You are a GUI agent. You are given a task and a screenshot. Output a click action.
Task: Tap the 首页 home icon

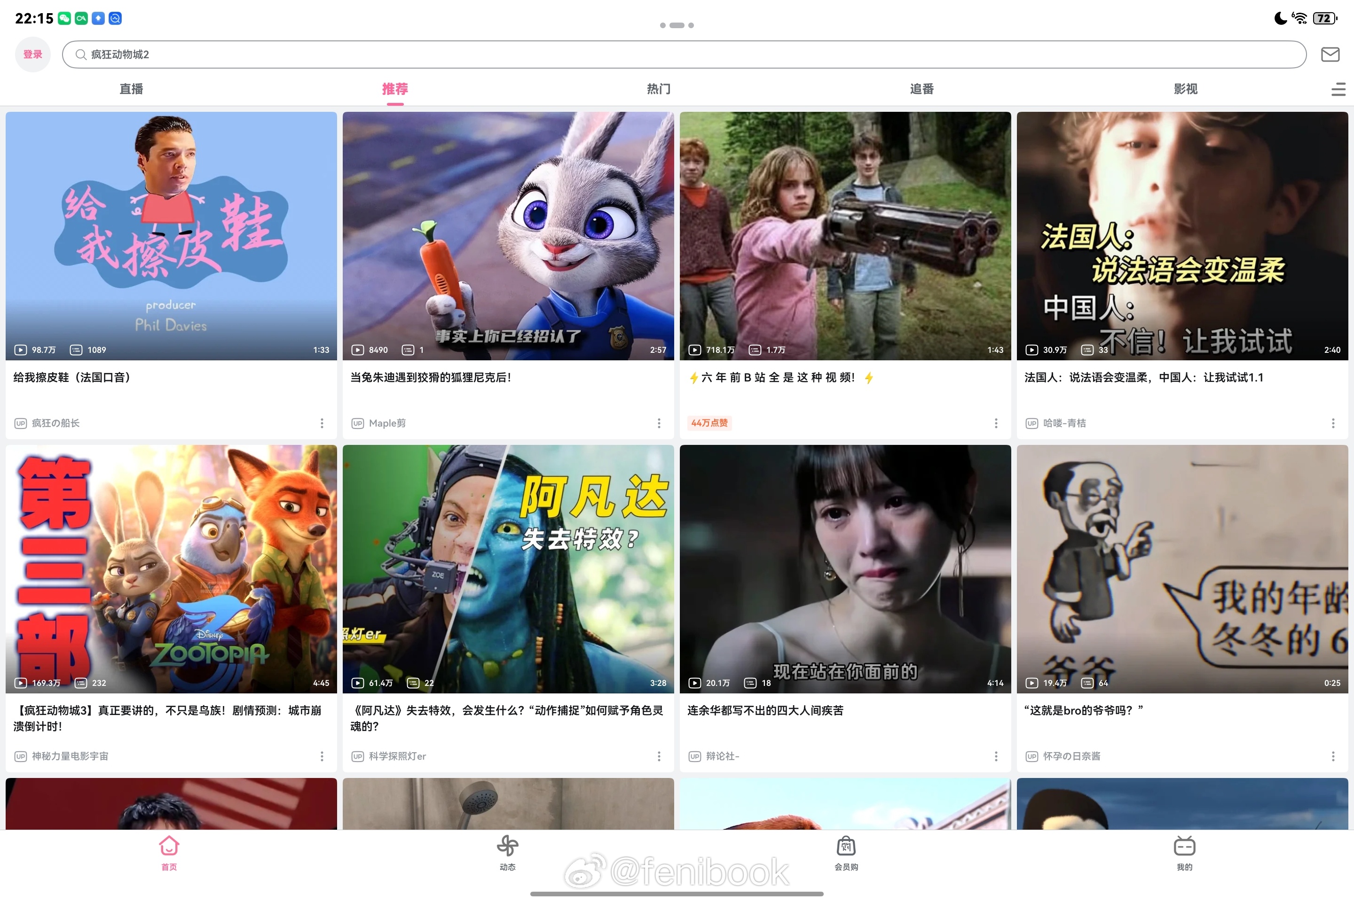coord(169,847)
